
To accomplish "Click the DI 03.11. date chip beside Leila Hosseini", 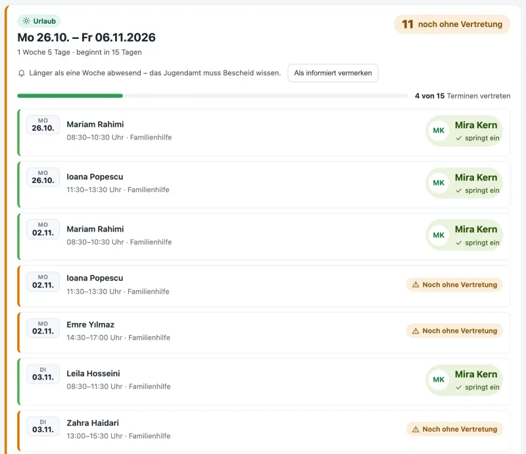I will point(43,374).
